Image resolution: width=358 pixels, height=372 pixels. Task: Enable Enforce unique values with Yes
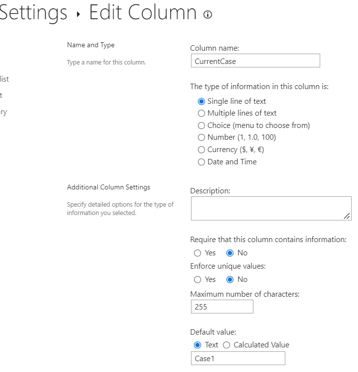197,279
